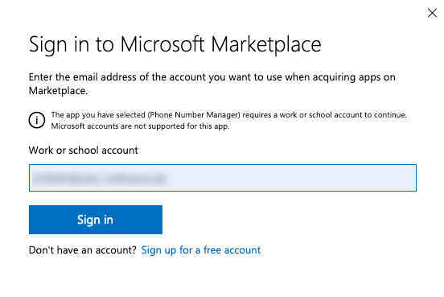Click the Work or school account email field
This screenshot has width=444, height=297.
(223, 178)
